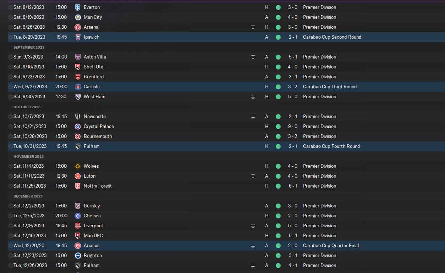Click the Sheff Utd team name
Image resolution: width=445 pixels, height=273 pixels.
pyautogui.click(x=94, y=67)
